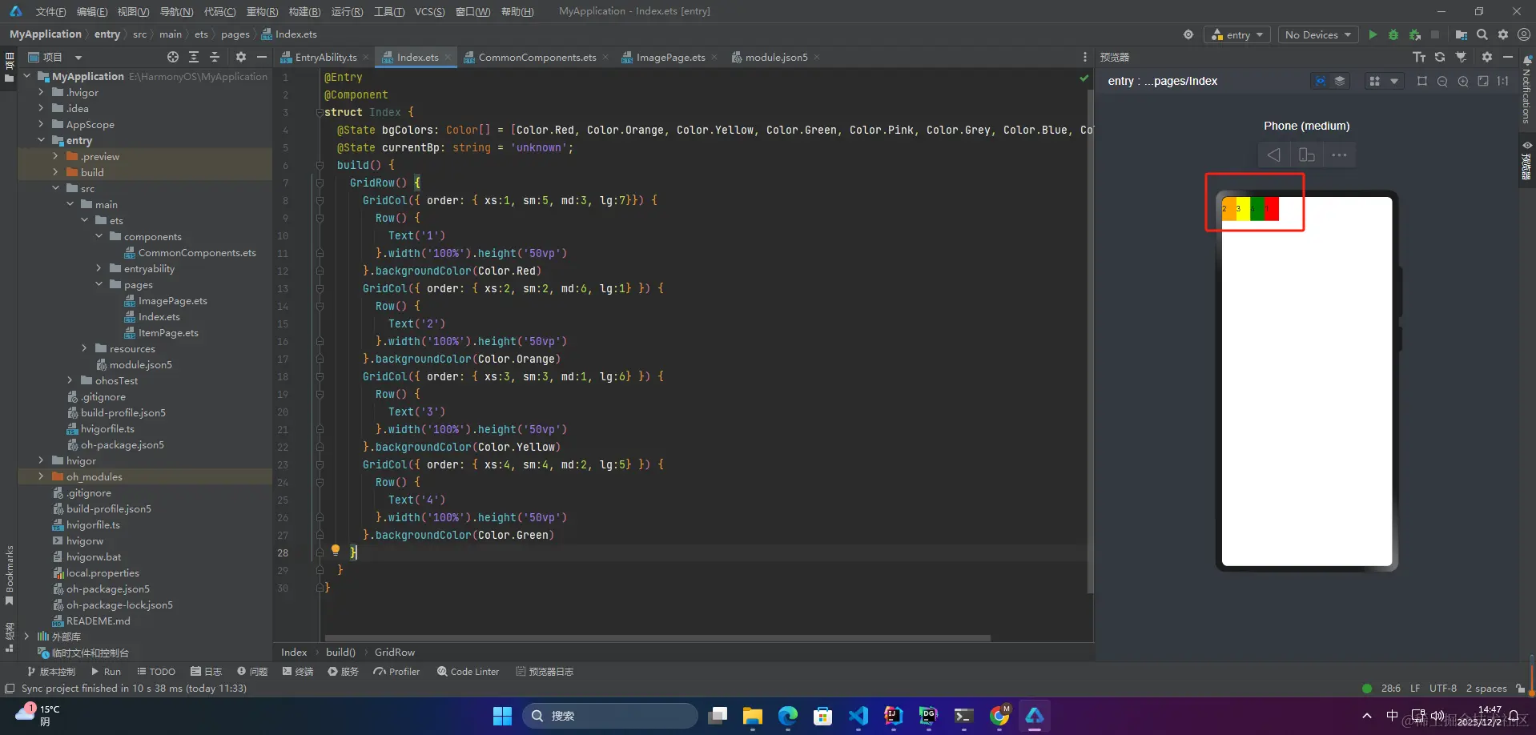Image resolution: width=1536 pixels, height=735 pixels.
Task: Open Search Everywhere magnifier in main toolbar
Action: pos(1482,34)
